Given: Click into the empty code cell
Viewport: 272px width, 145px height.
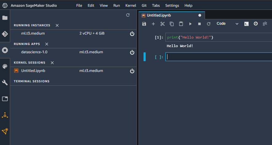Looking at the screenshot, I should pos(219,57).
